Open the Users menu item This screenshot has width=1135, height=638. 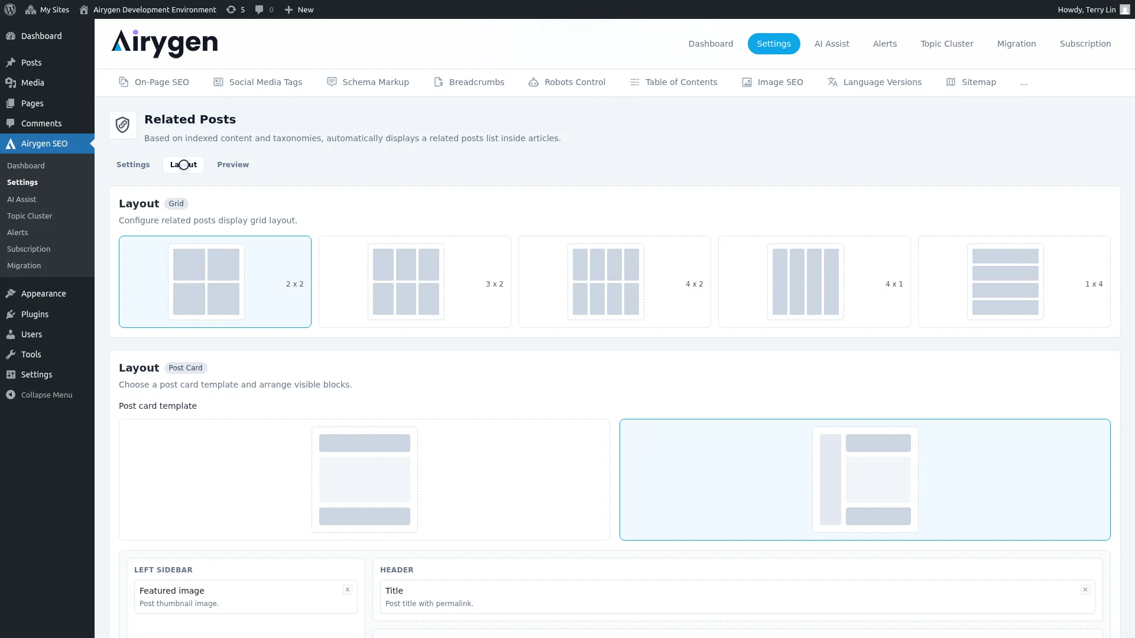[47, 334]
